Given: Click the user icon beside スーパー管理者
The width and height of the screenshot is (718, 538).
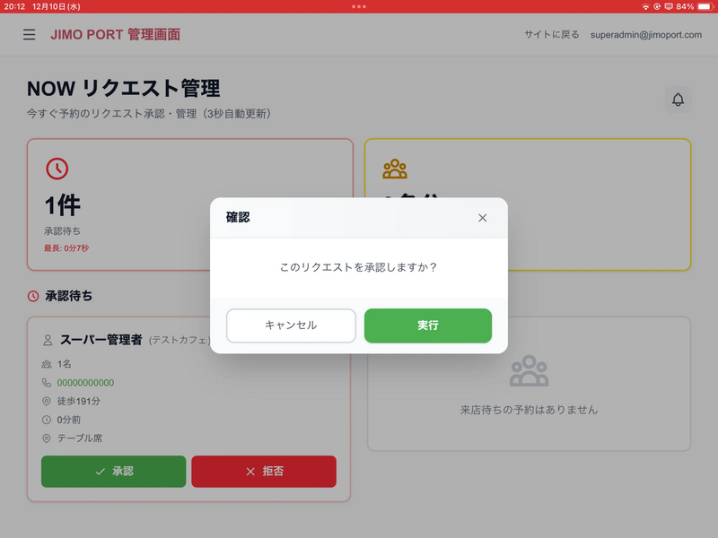Looking at the screenshot, I should click(48, 341).
